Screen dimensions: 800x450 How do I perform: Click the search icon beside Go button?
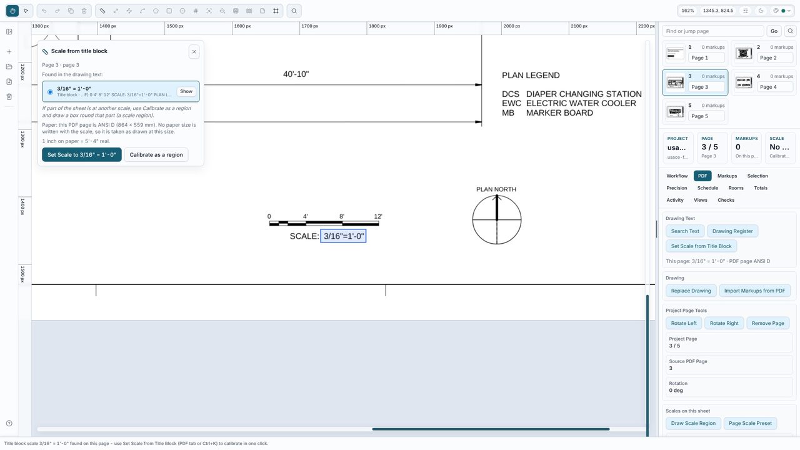[790, 31]
